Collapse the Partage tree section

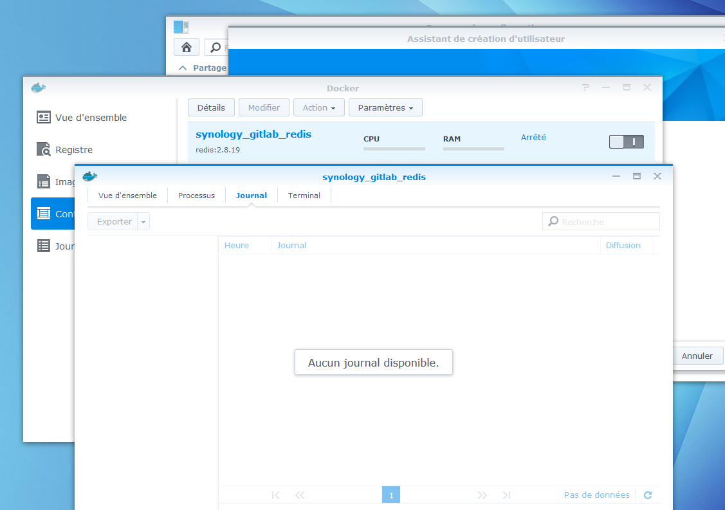click(183, 68)
